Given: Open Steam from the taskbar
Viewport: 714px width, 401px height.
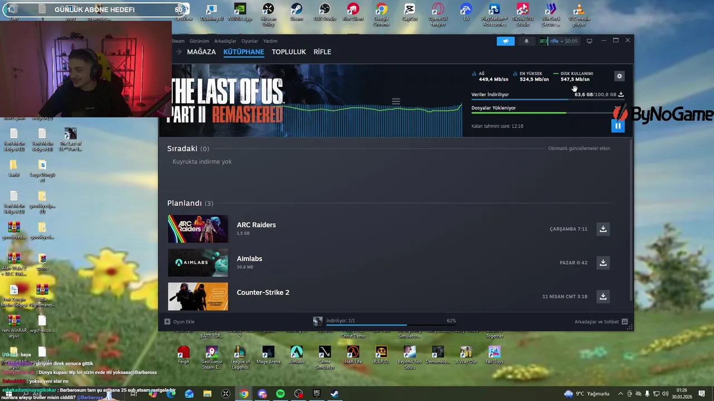Looking at the screenshot, I should [335, 394].
